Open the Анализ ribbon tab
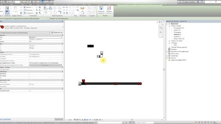Viewport: 221px width, 124px height. point(51,4)
